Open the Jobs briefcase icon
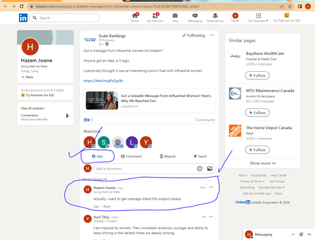Image resolution: width=315 pixels, height=240 pixels. [x=175, y=18]
